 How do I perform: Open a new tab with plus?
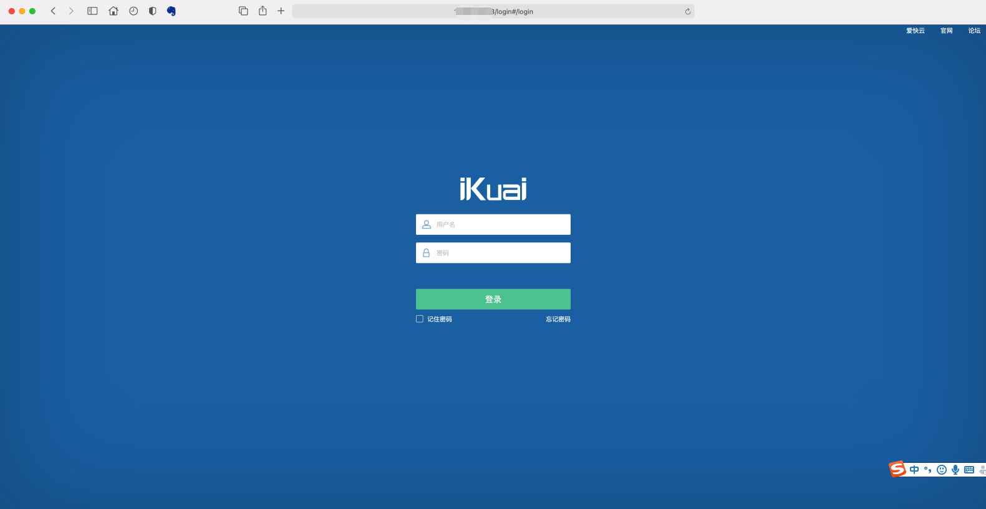click(x=281, y=11)
